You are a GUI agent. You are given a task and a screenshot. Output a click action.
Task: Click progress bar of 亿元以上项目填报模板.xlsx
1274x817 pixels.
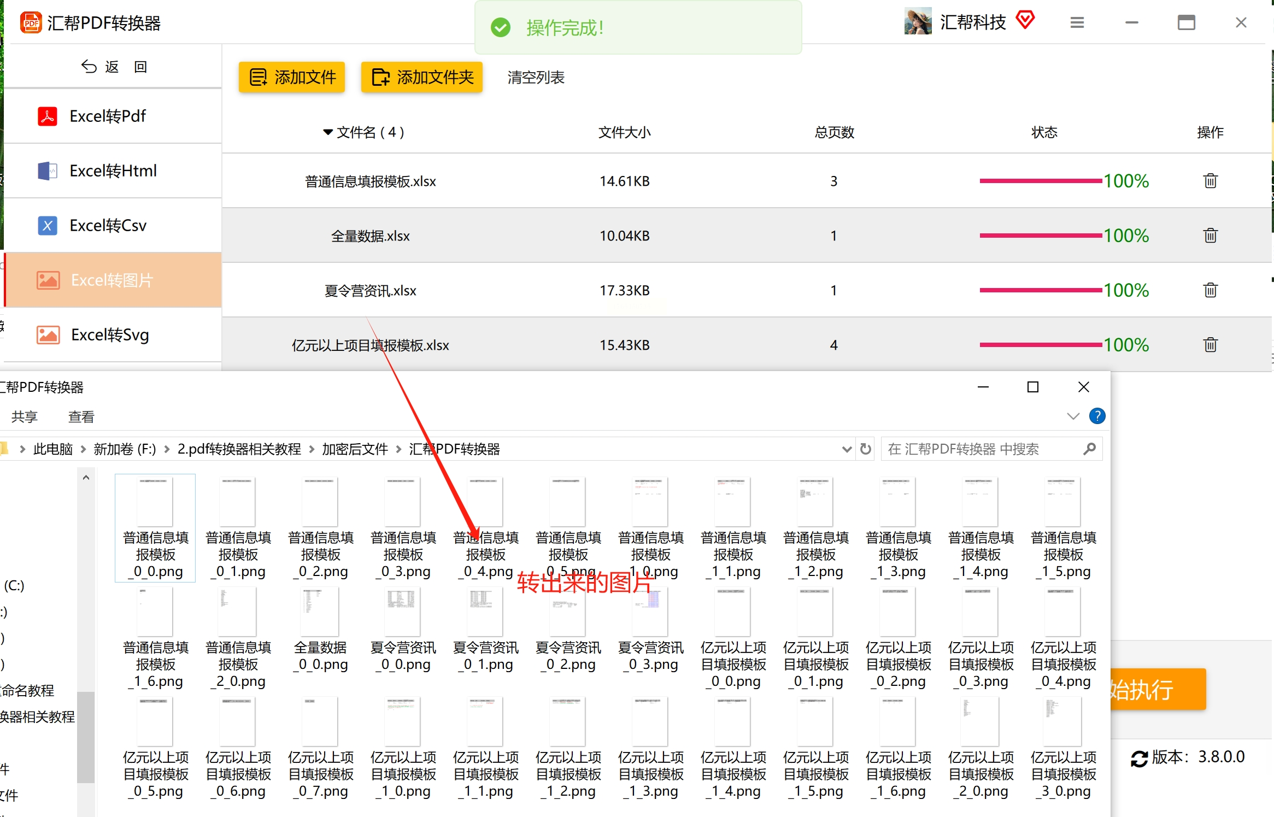click(x=1040, y=345)
